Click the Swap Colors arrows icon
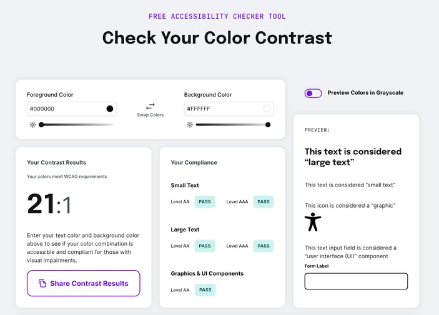The width and height of the screenshot is (439, 315). (x=150, y=106)
